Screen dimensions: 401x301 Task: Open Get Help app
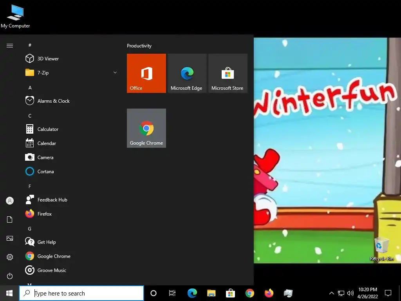tap(72, 242)
